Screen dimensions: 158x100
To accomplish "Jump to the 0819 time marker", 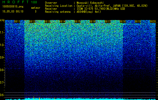I will (x=138, y=21).
